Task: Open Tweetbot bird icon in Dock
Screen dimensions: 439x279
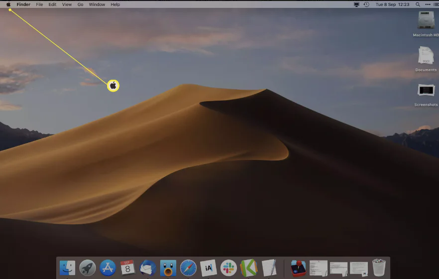Action: coord(168,268)
